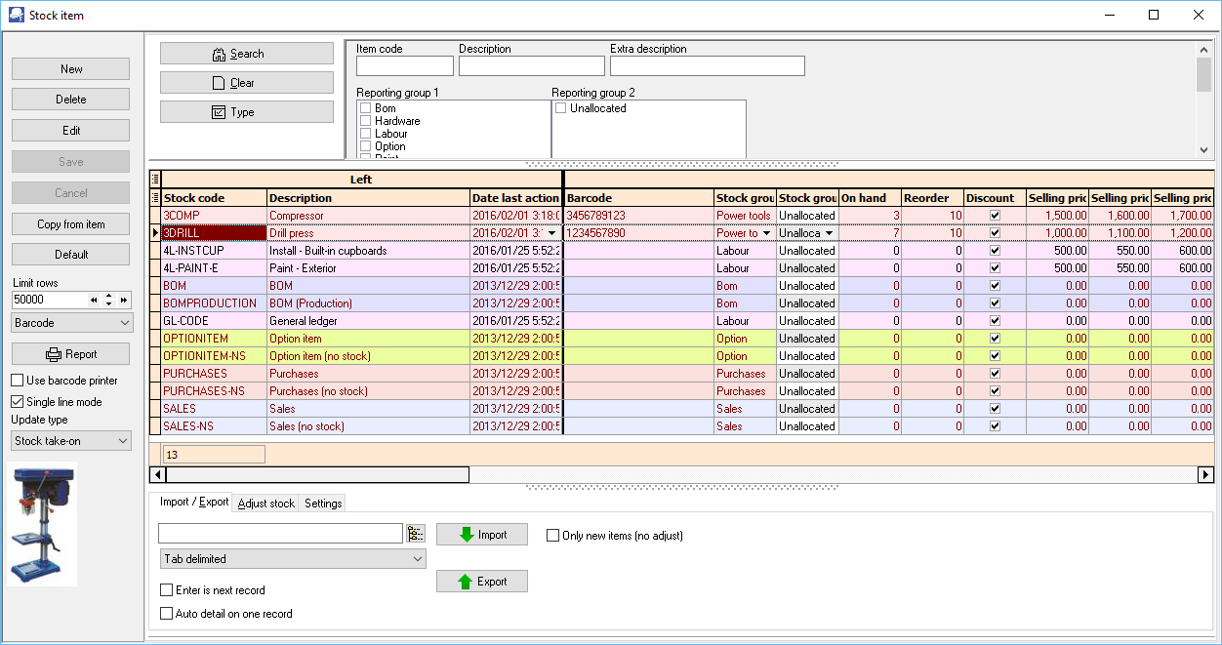Click the fast-forward arrows in Limit rows
Viewport: 1222px width, 645px height.
pyautogui.click(x=124, y=301)
